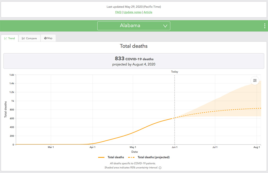Open the FAQ link
This screenshot has height=173, width=268.
click(118, 12)
